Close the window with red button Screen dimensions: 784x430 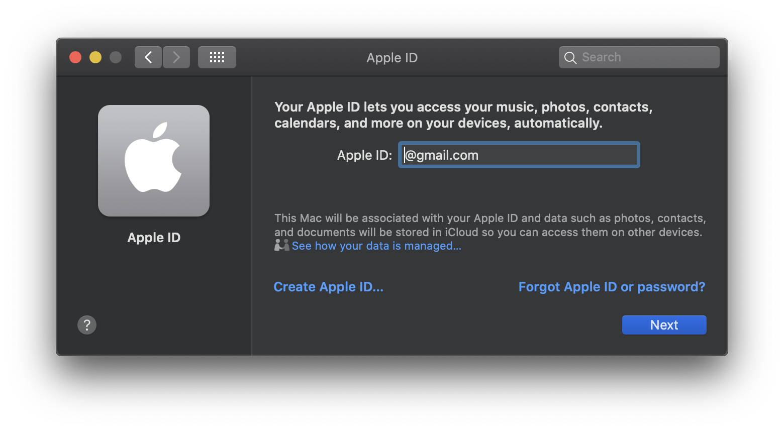(x=75, y=57)
